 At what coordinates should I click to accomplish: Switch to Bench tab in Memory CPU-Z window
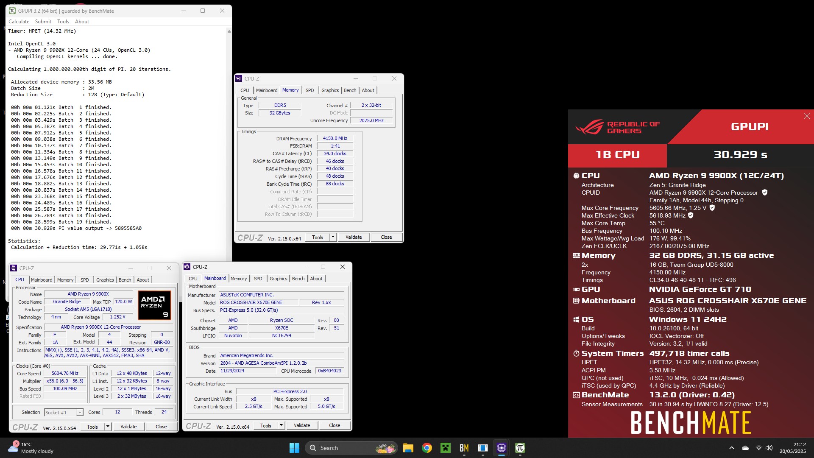click(350, 90)
